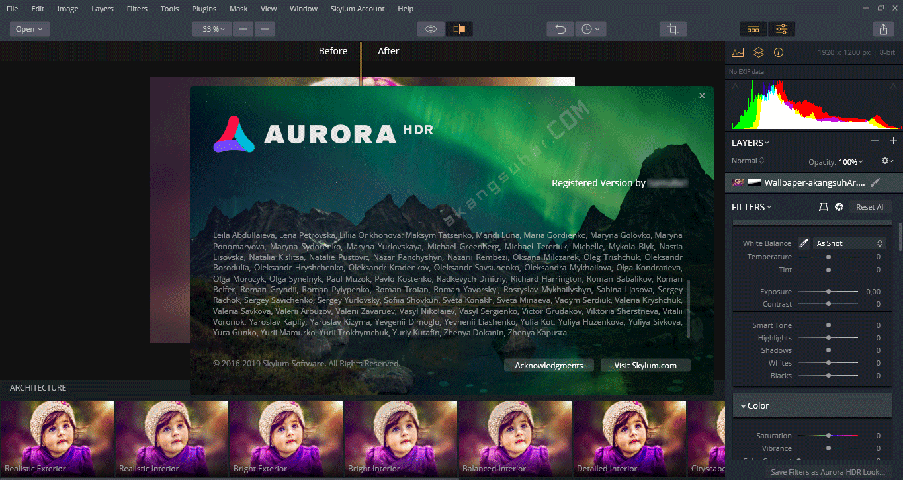
Task: Open As Shot white balance dropdown
Action: coord(849,243)
